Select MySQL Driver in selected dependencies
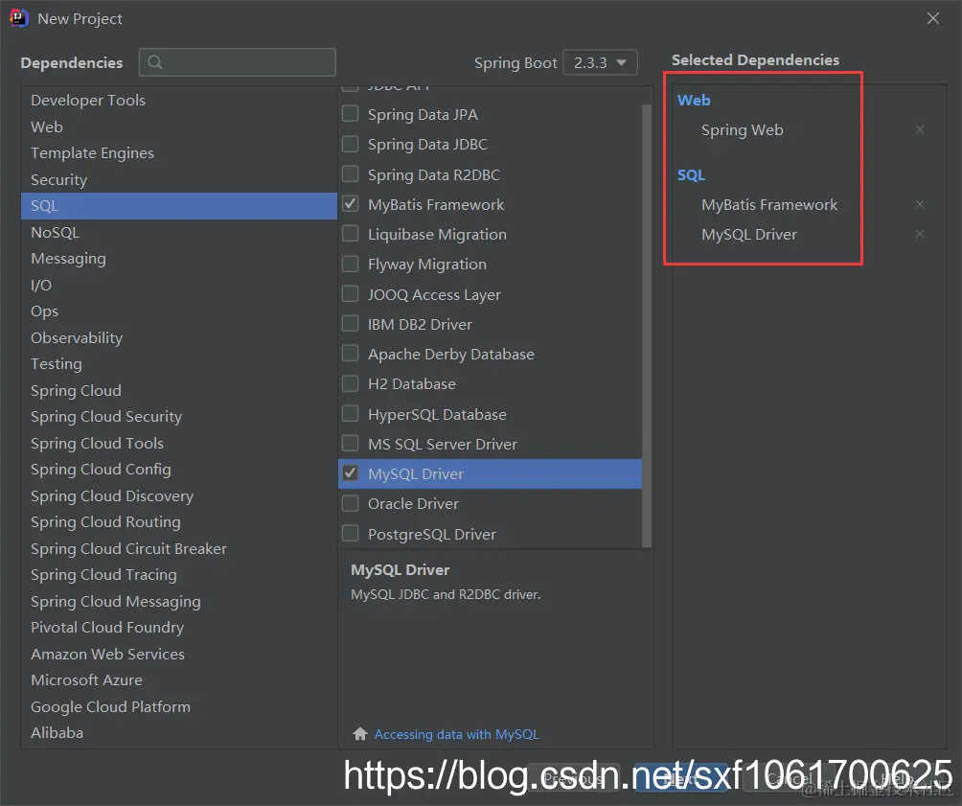Viewport: 962px width, 806px height. pyautogui.click(x=749, y=235)
